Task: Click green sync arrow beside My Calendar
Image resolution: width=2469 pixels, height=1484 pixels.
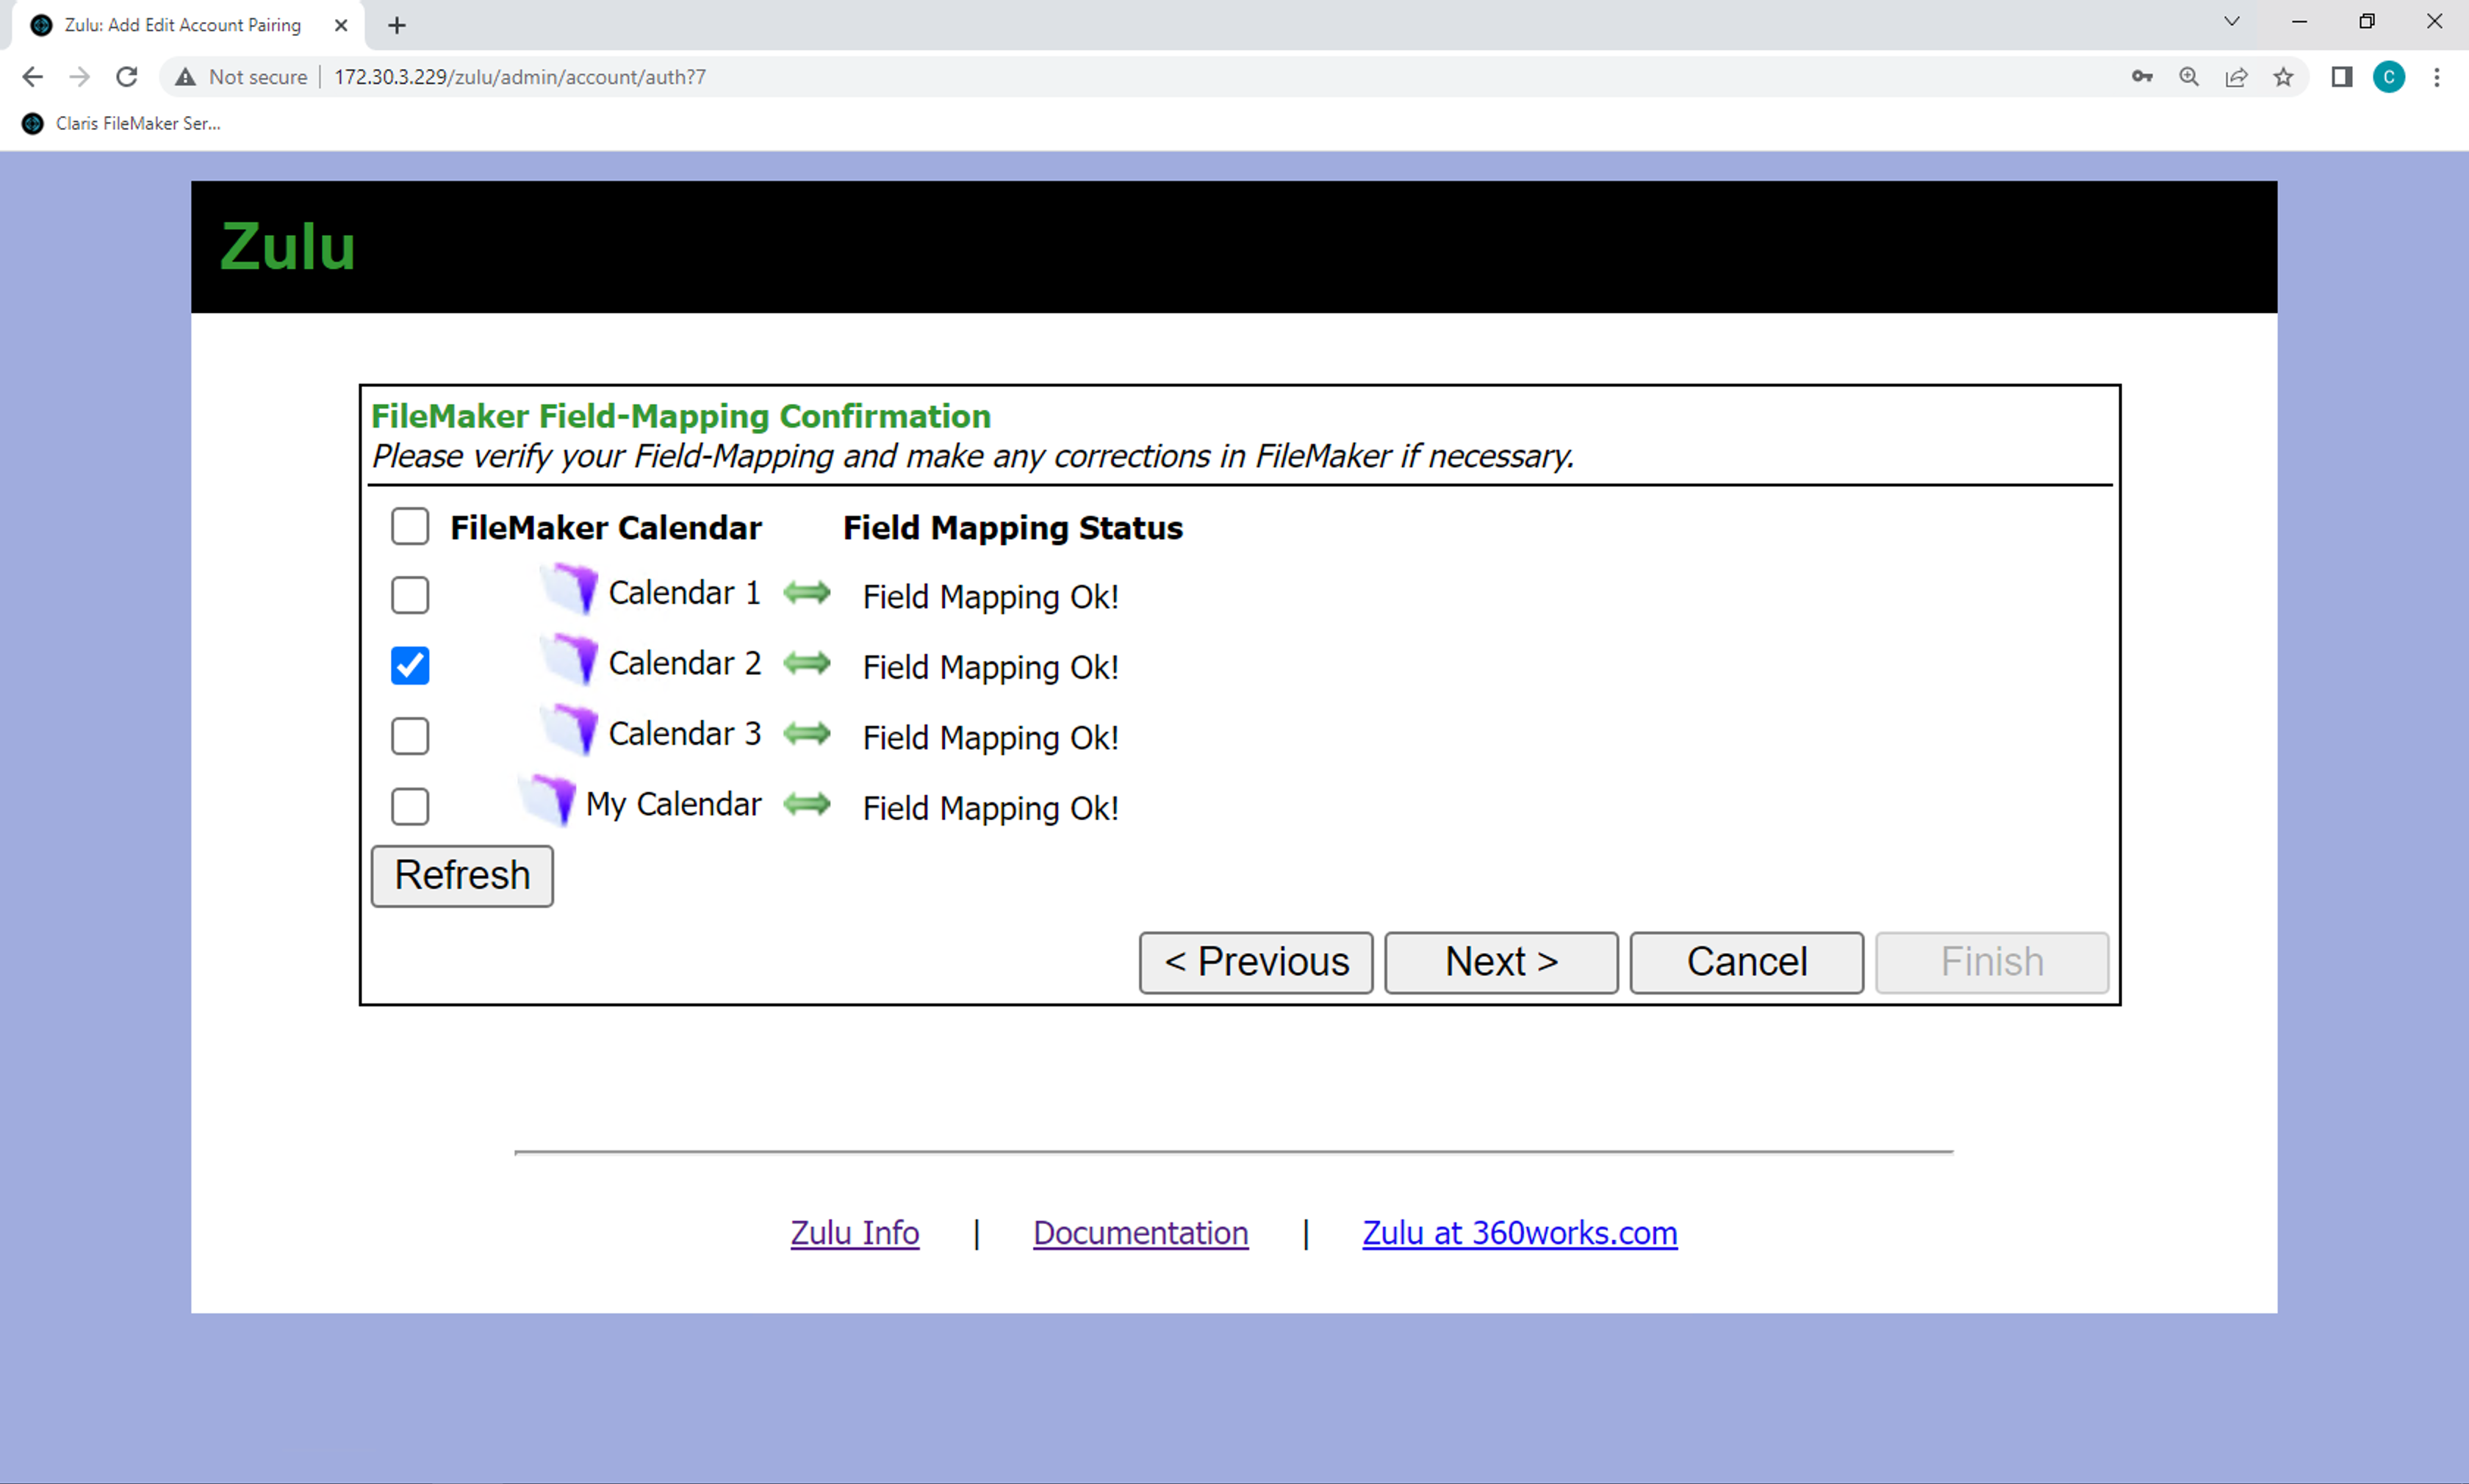Action: pos(807,804)
